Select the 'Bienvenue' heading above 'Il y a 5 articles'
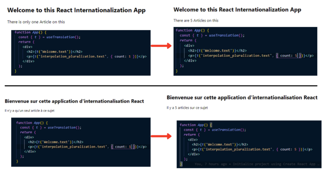The image size is (331, 175). pos(242,97)
